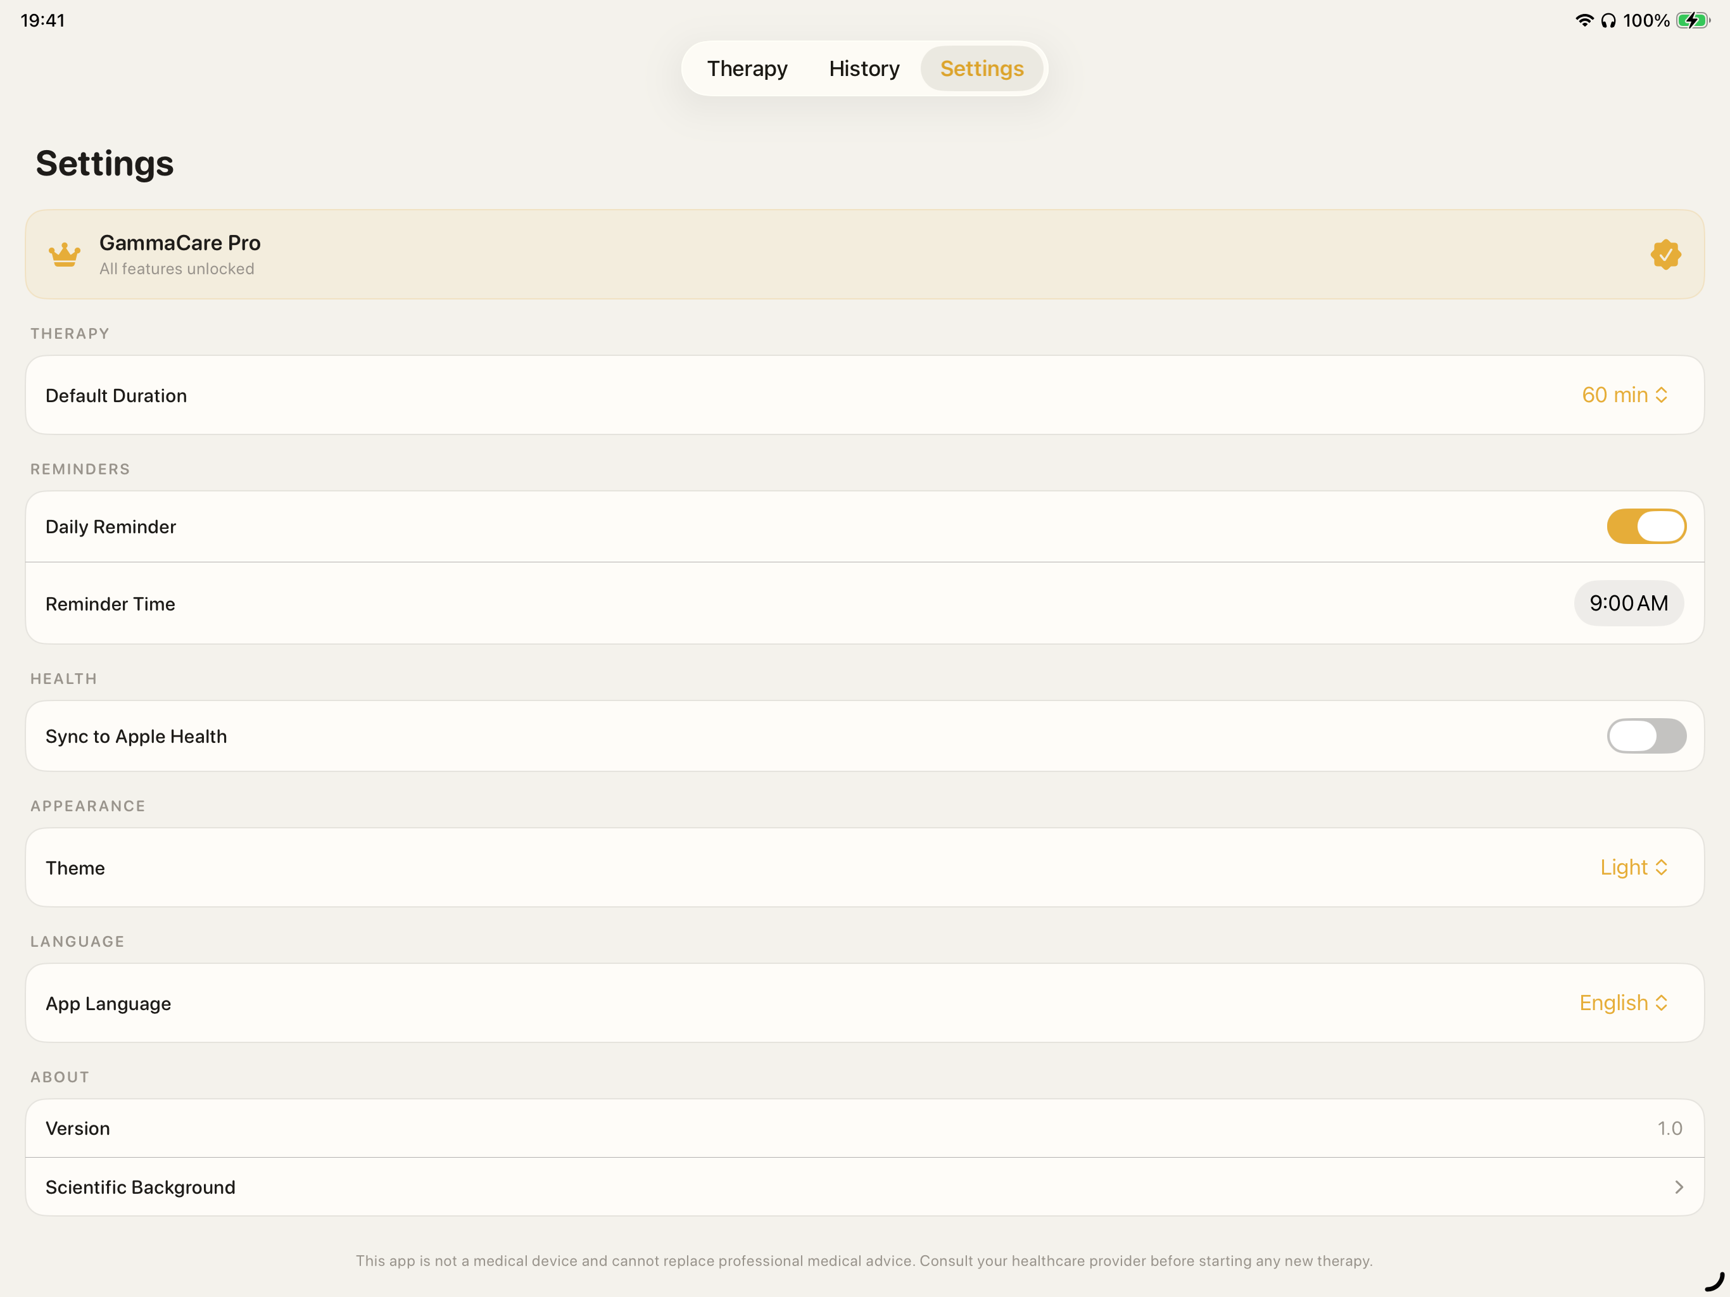Screen dimensions: 1730x1297
Task: Click the Sync to Apple Health label
Action: (136, 737)
